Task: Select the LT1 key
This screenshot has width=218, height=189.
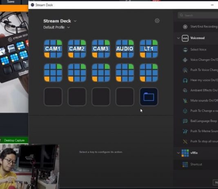Action: point(149,49)
